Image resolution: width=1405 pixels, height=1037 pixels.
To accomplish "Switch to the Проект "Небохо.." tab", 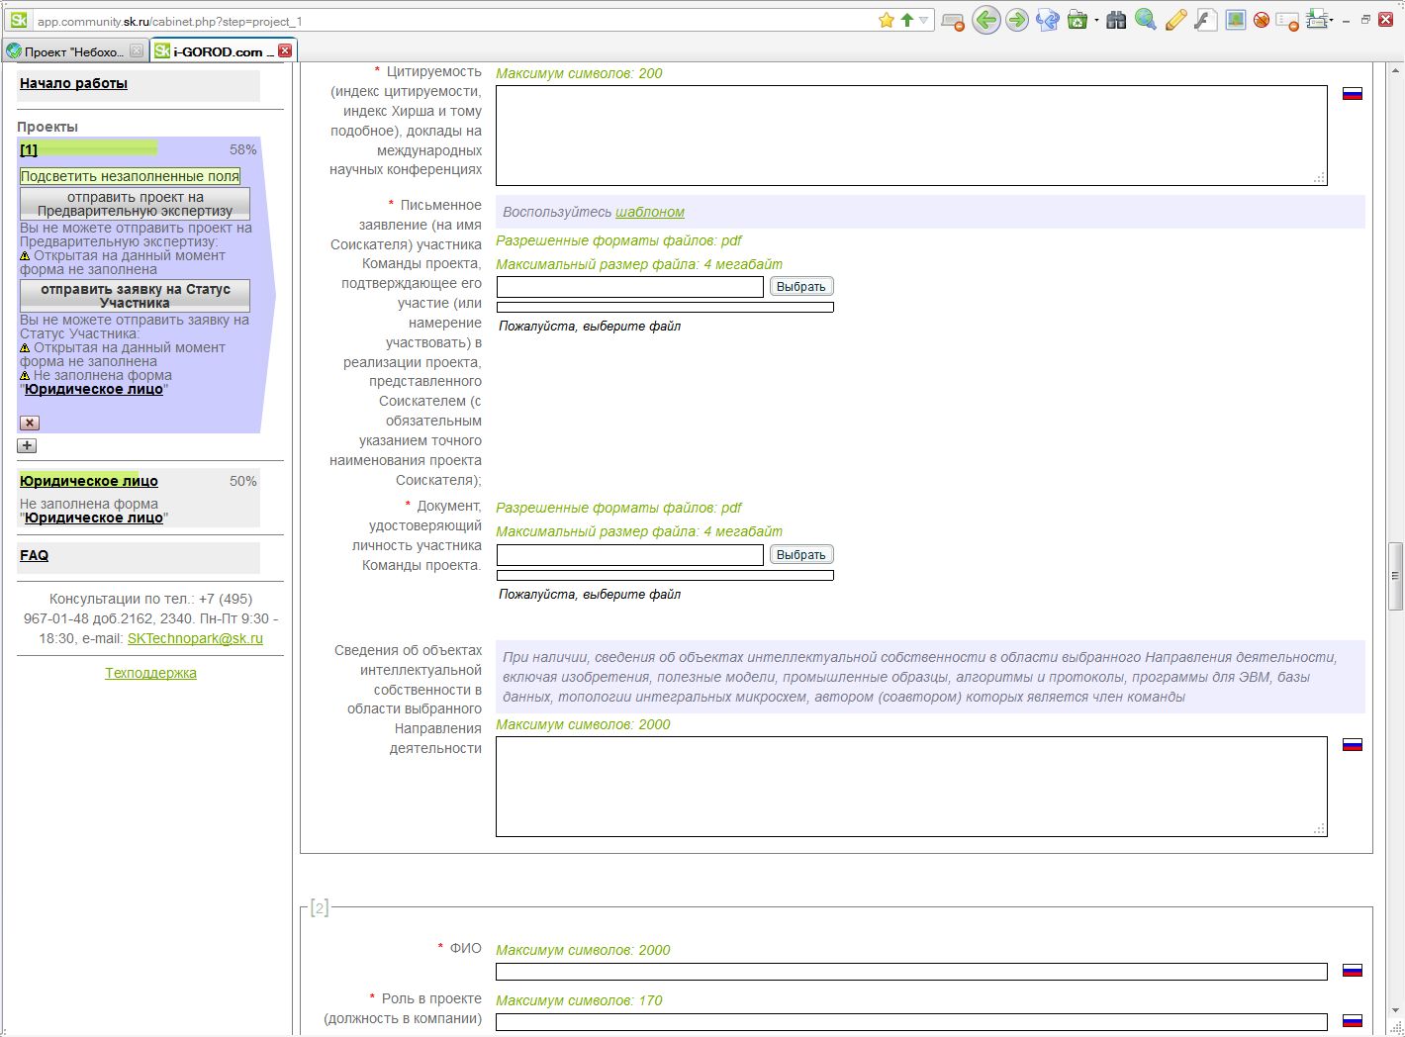I will tap(74, 51).
